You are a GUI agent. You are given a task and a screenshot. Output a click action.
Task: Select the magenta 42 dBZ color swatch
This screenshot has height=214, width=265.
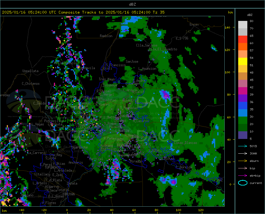pos(243,91)
